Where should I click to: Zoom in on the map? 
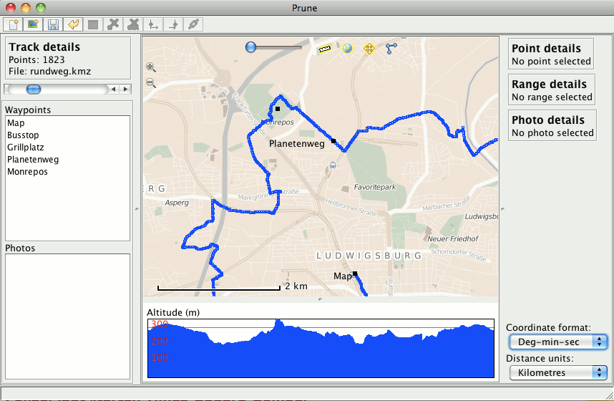(151, 67)
